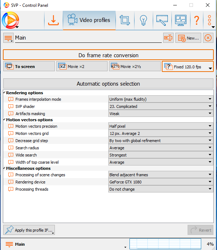Open the lightbulb lighting tab icon

143,20
